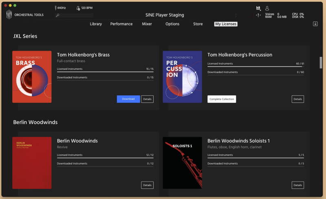Click the 5 / 5 licensed count
This screenshot has width=326, height=199.
(x=301, y=155)
